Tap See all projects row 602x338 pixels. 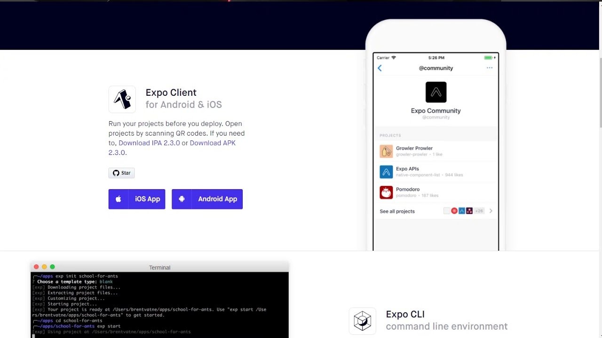[436, 211]
